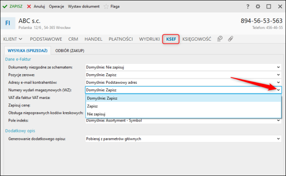
Task: Click the paperclip attachments icon
Action: (230, 39)
